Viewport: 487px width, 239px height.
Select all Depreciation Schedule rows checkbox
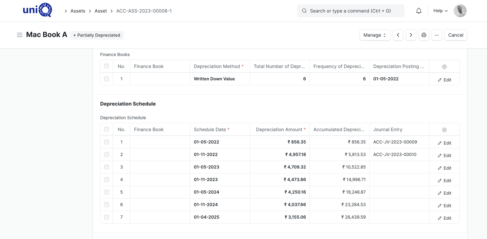pyautogui.click(x=107, y=129)
